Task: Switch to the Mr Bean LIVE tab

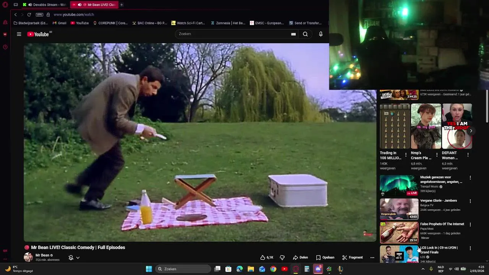Action: (x=94, y=5)
